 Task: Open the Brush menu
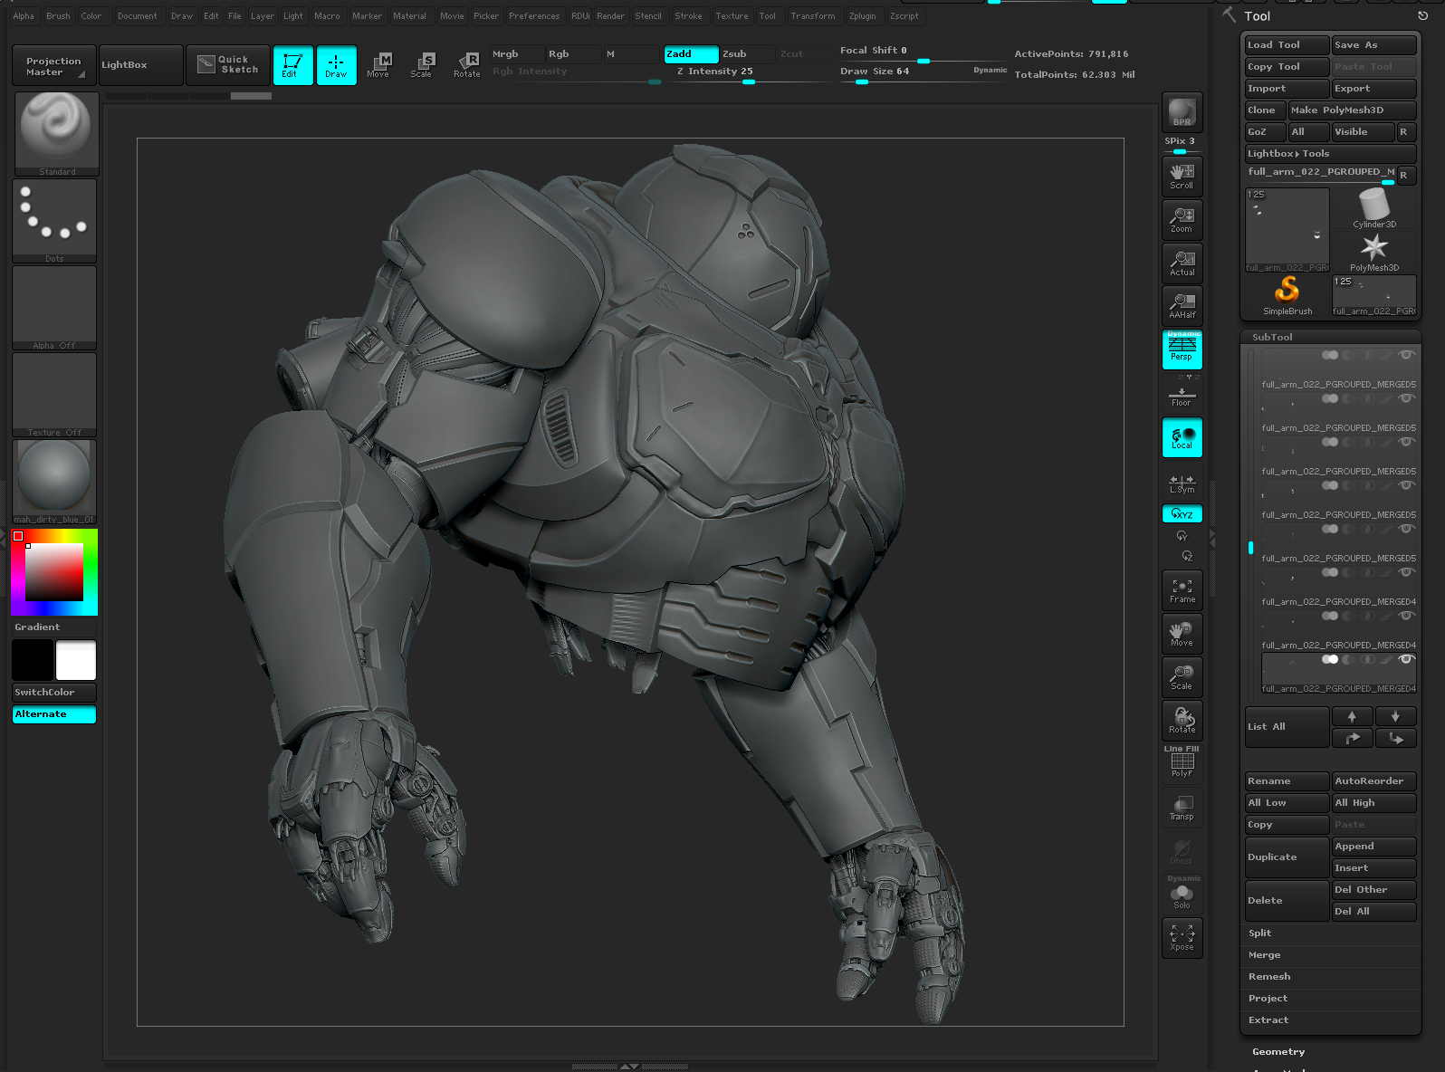(58, 16)
